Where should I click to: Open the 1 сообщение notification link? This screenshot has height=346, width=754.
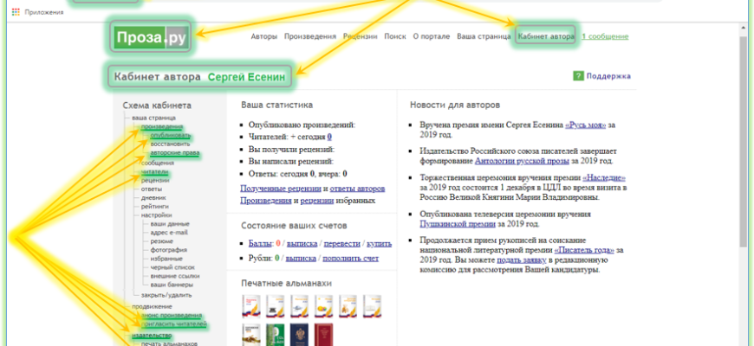click(605, 36)
